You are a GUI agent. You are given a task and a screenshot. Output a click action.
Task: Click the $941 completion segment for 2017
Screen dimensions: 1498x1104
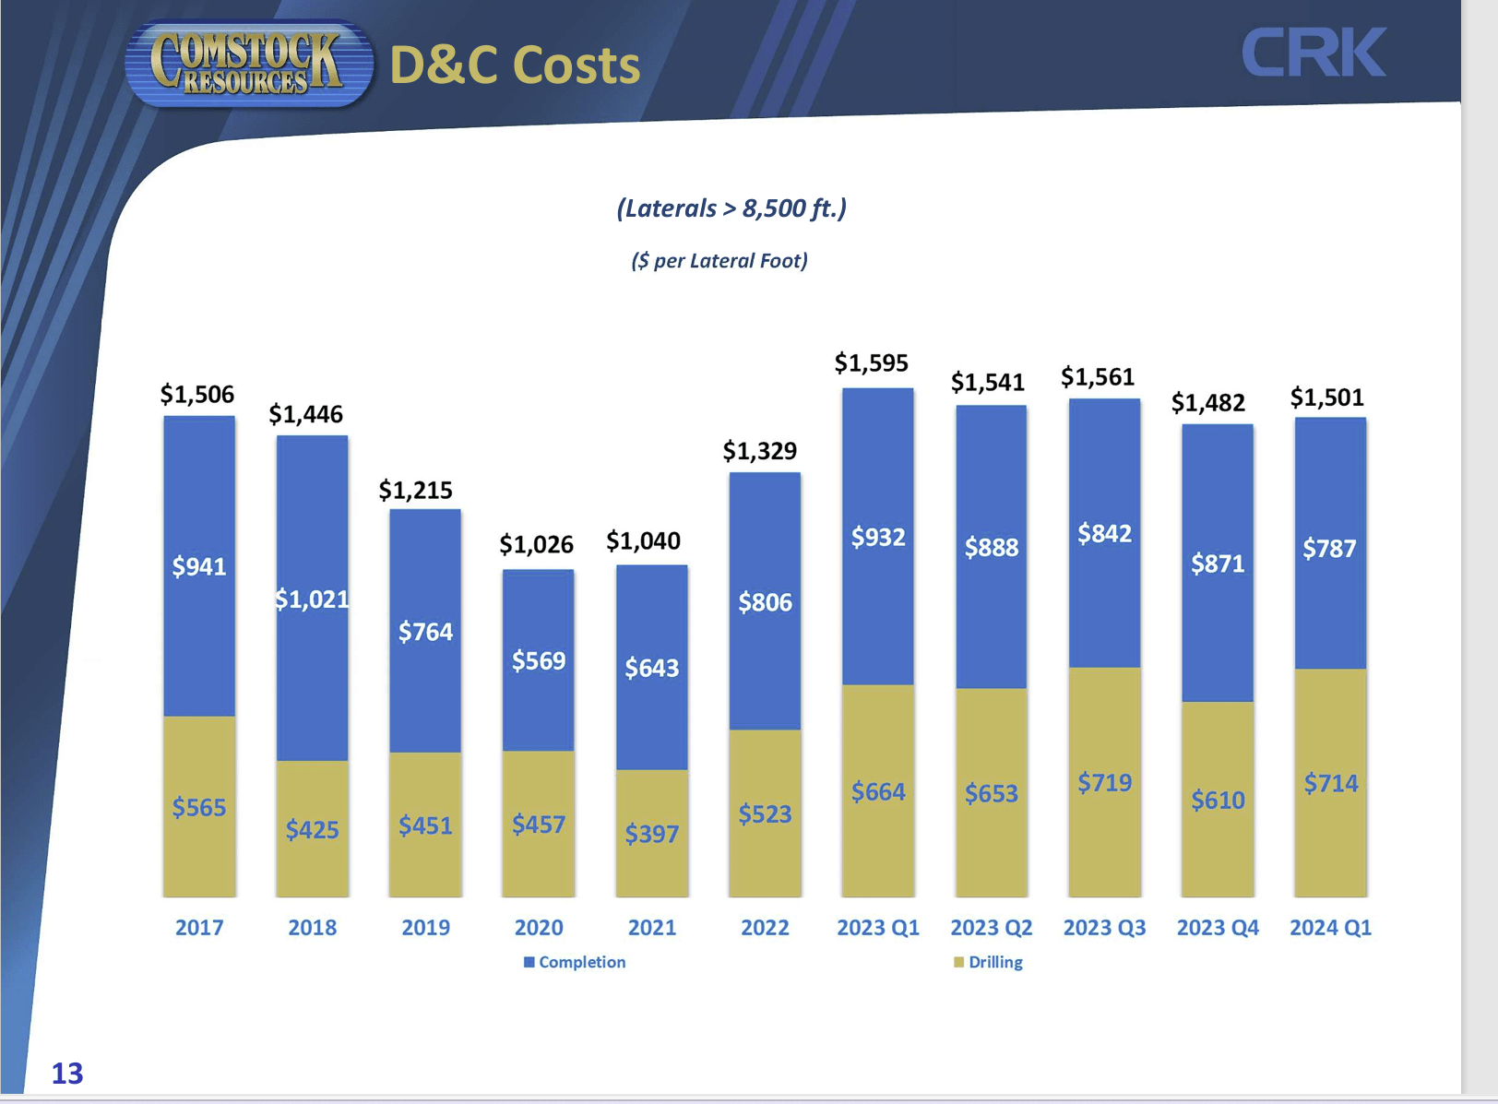tap(199, 567)
